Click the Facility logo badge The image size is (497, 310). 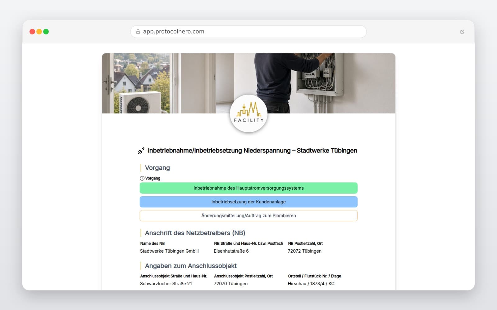click(x=248, y=113)
